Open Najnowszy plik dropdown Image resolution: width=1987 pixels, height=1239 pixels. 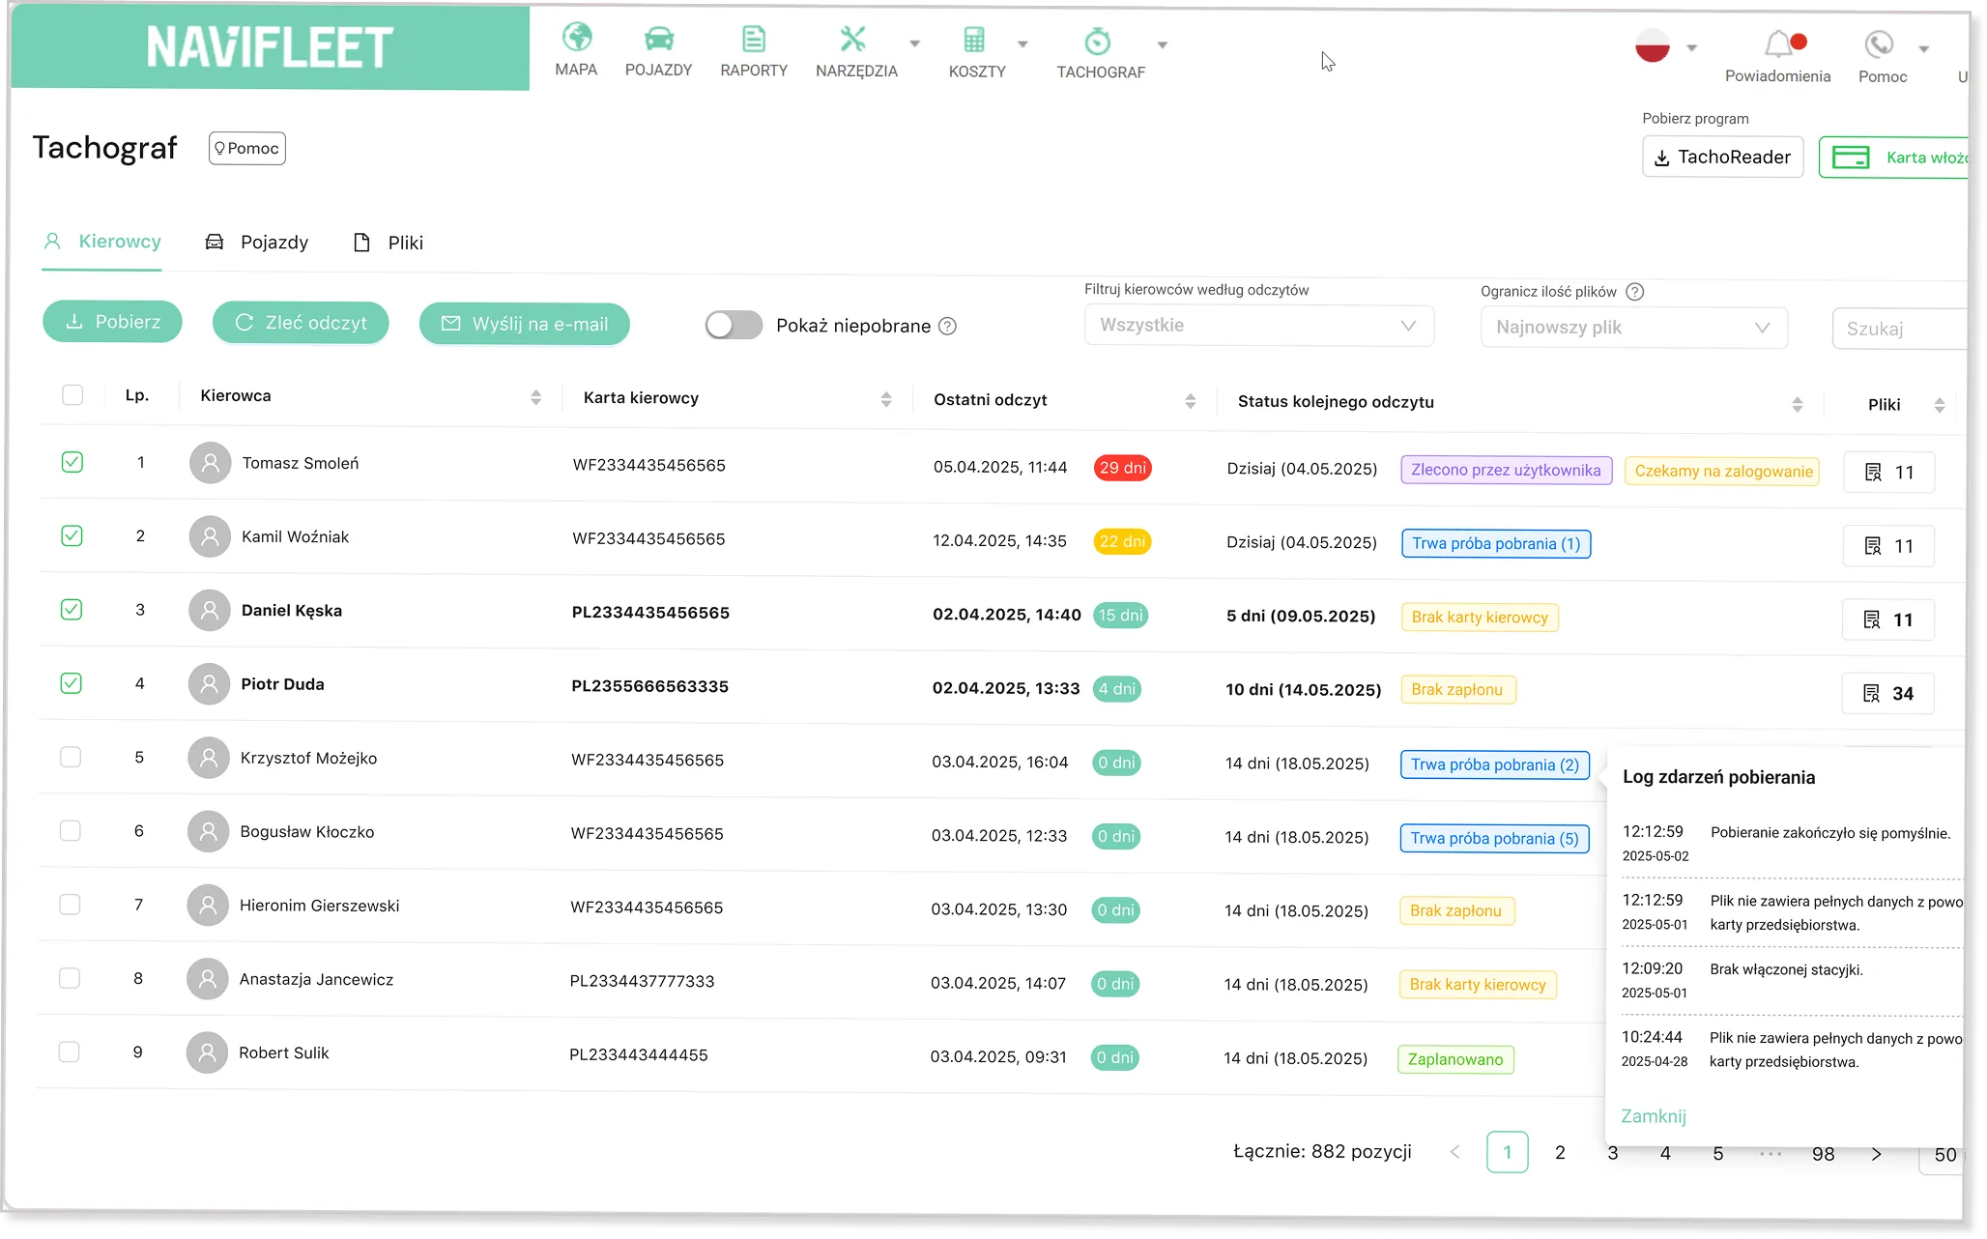click(x=1633, y=328)
